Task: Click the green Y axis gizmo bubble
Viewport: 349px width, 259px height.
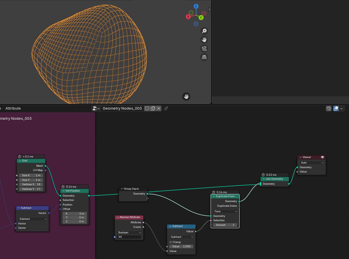Action: [201, 18]
